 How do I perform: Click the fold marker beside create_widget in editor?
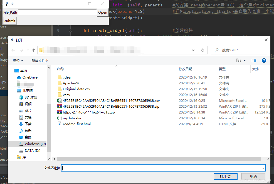point(70,31)
